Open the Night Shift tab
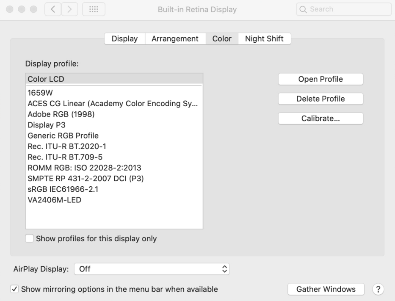 pos(264,39)
